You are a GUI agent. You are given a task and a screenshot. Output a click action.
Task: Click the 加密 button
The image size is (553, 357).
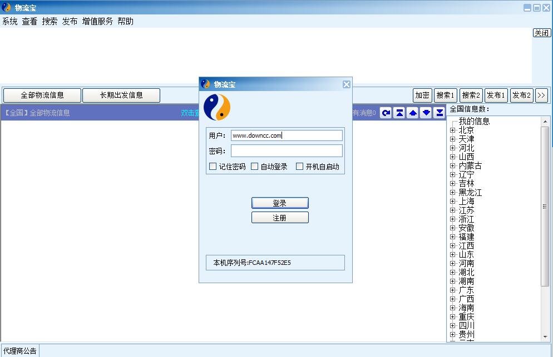[x=422, y=95]
